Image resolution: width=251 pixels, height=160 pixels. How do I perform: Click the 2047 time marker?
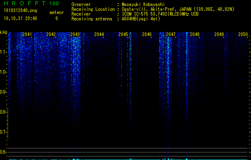tap(171, 34)
